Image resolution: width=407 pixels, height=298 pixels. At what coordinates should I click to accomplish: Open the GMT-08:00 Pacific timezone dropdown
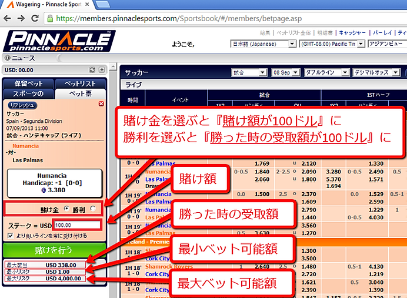[332, 44]
